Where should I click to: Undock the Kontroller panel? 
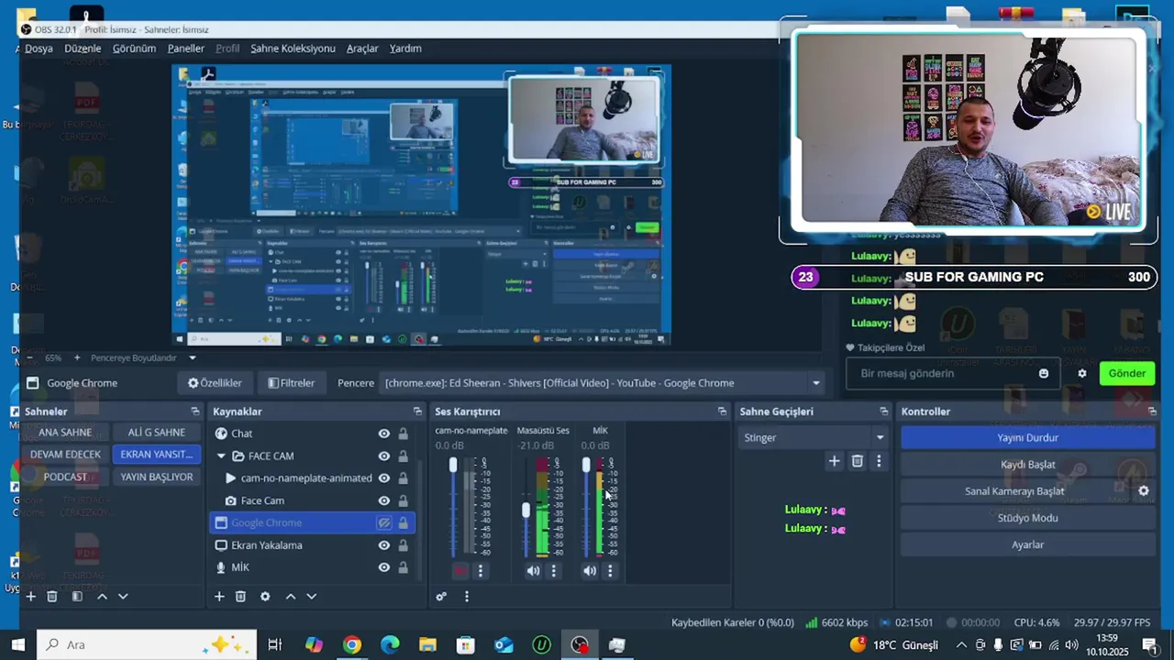[x=1153, y=412]
